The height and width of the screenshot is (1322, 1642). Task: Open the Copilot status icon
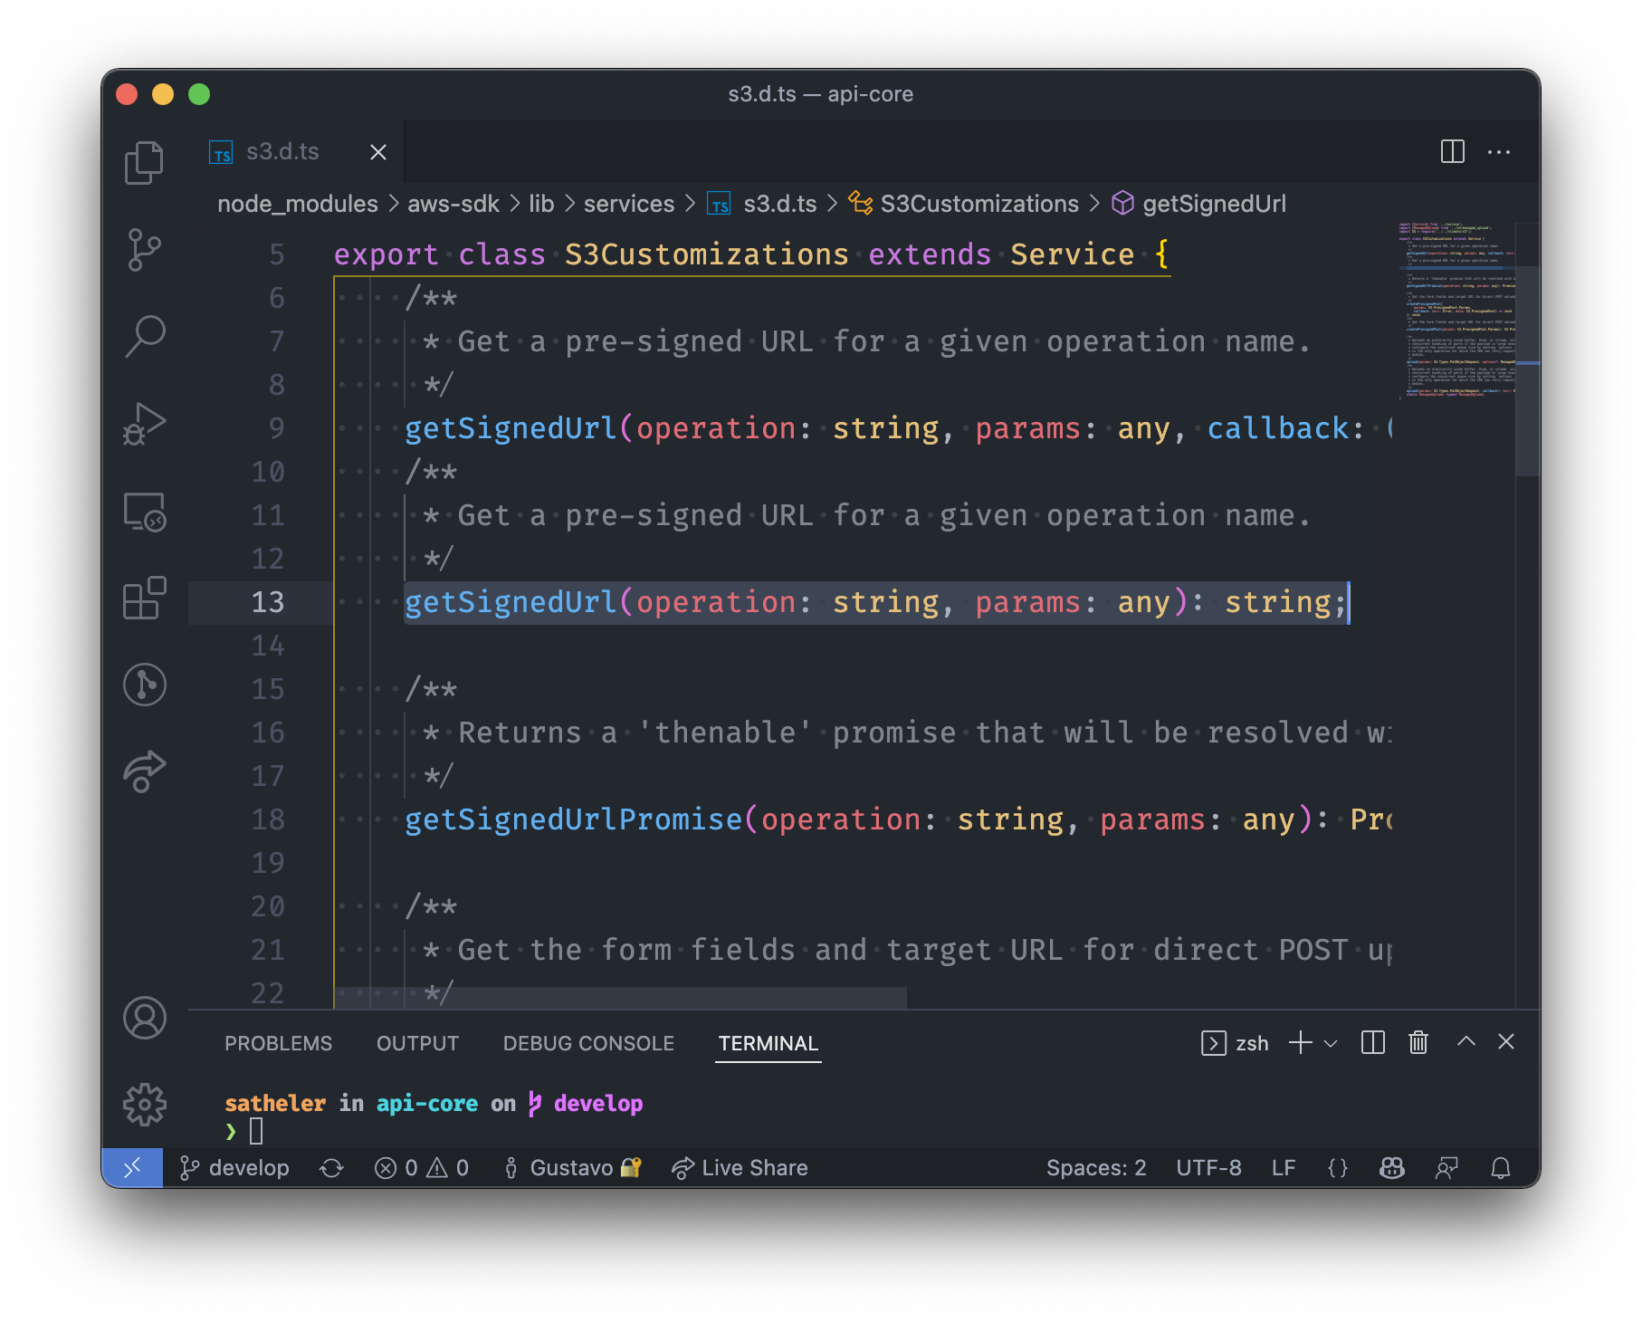[1392, 1168]
